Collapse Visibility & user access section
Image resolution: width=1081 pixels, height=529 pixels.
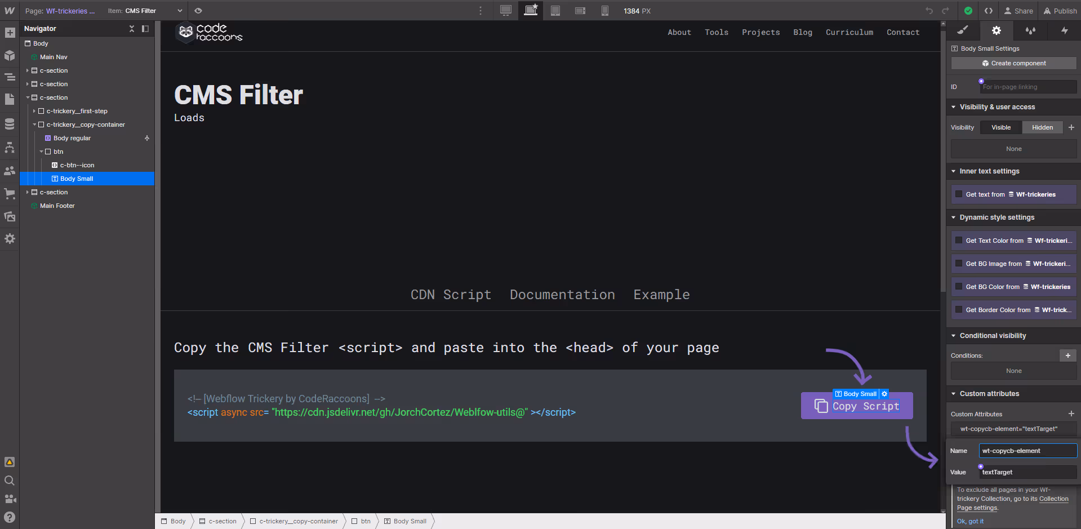954,107
